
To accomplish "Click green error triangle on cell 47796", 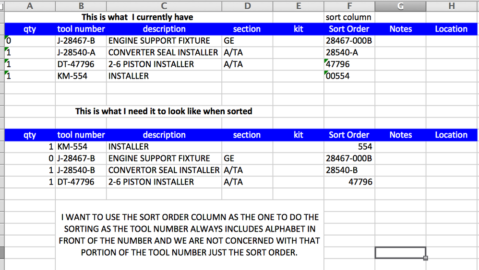I will tap(326, 60).
